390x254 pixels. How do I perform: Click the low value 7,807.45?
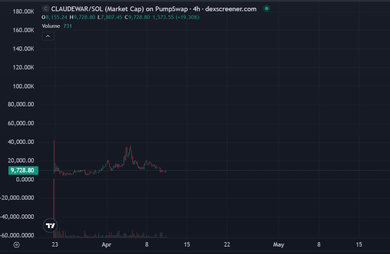click(111, 17)
